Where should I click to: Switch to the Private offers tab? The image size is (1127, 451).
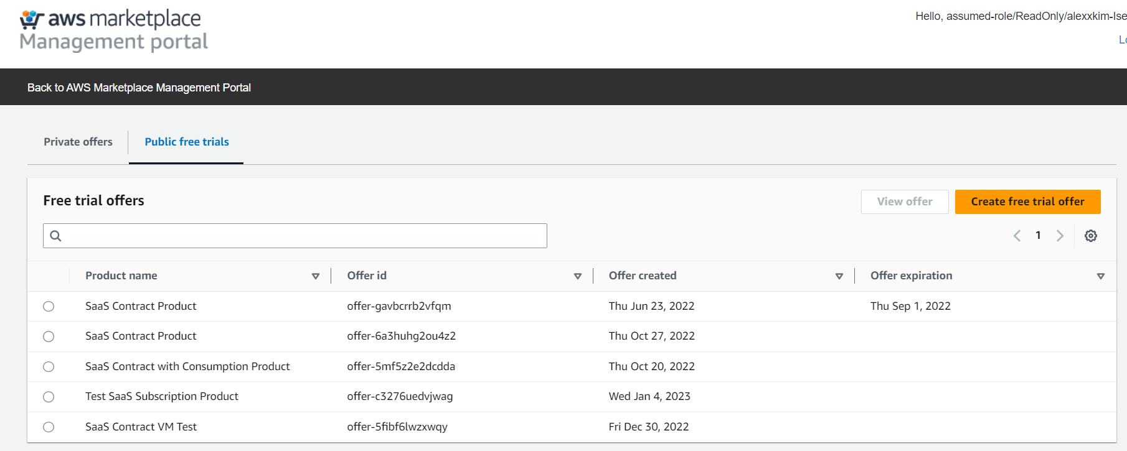click(x=78, y=142)
